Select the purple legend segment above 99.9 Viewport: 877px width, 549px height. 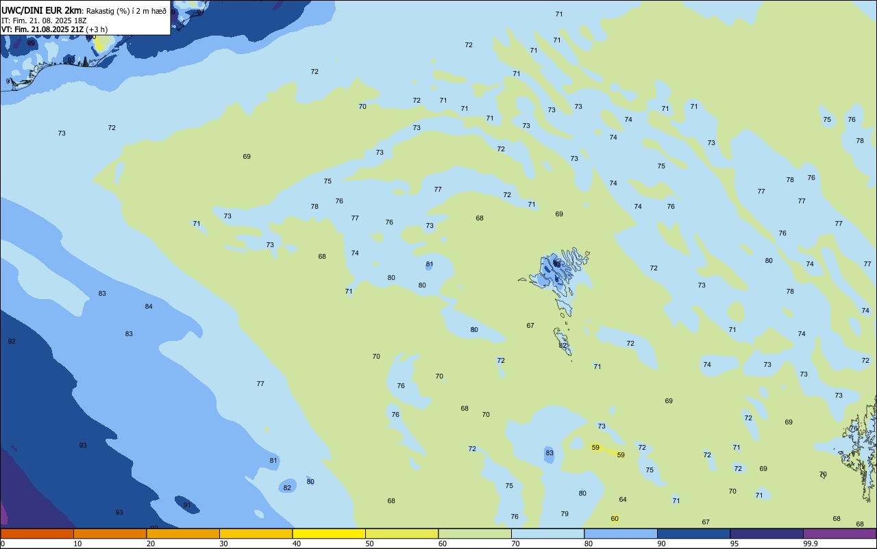[840, 533]
